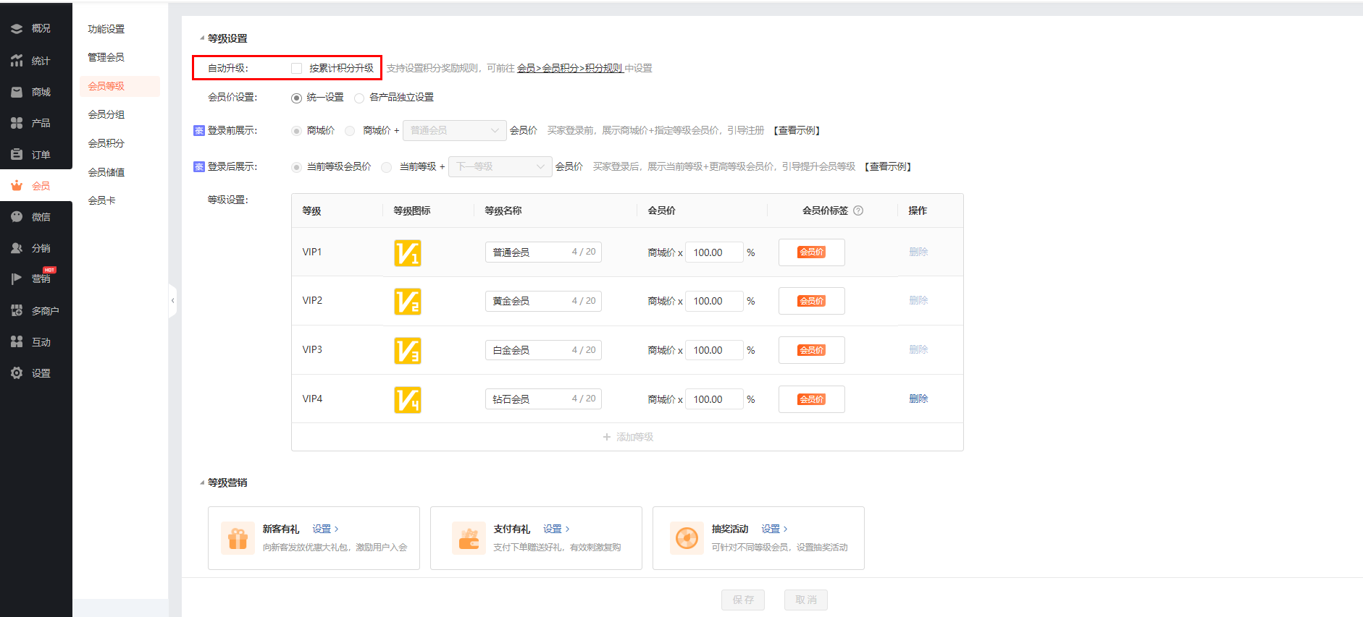Go to 会员积分 submenu
The height and width of the screenshot is (617, 1363).
point(106,143)
